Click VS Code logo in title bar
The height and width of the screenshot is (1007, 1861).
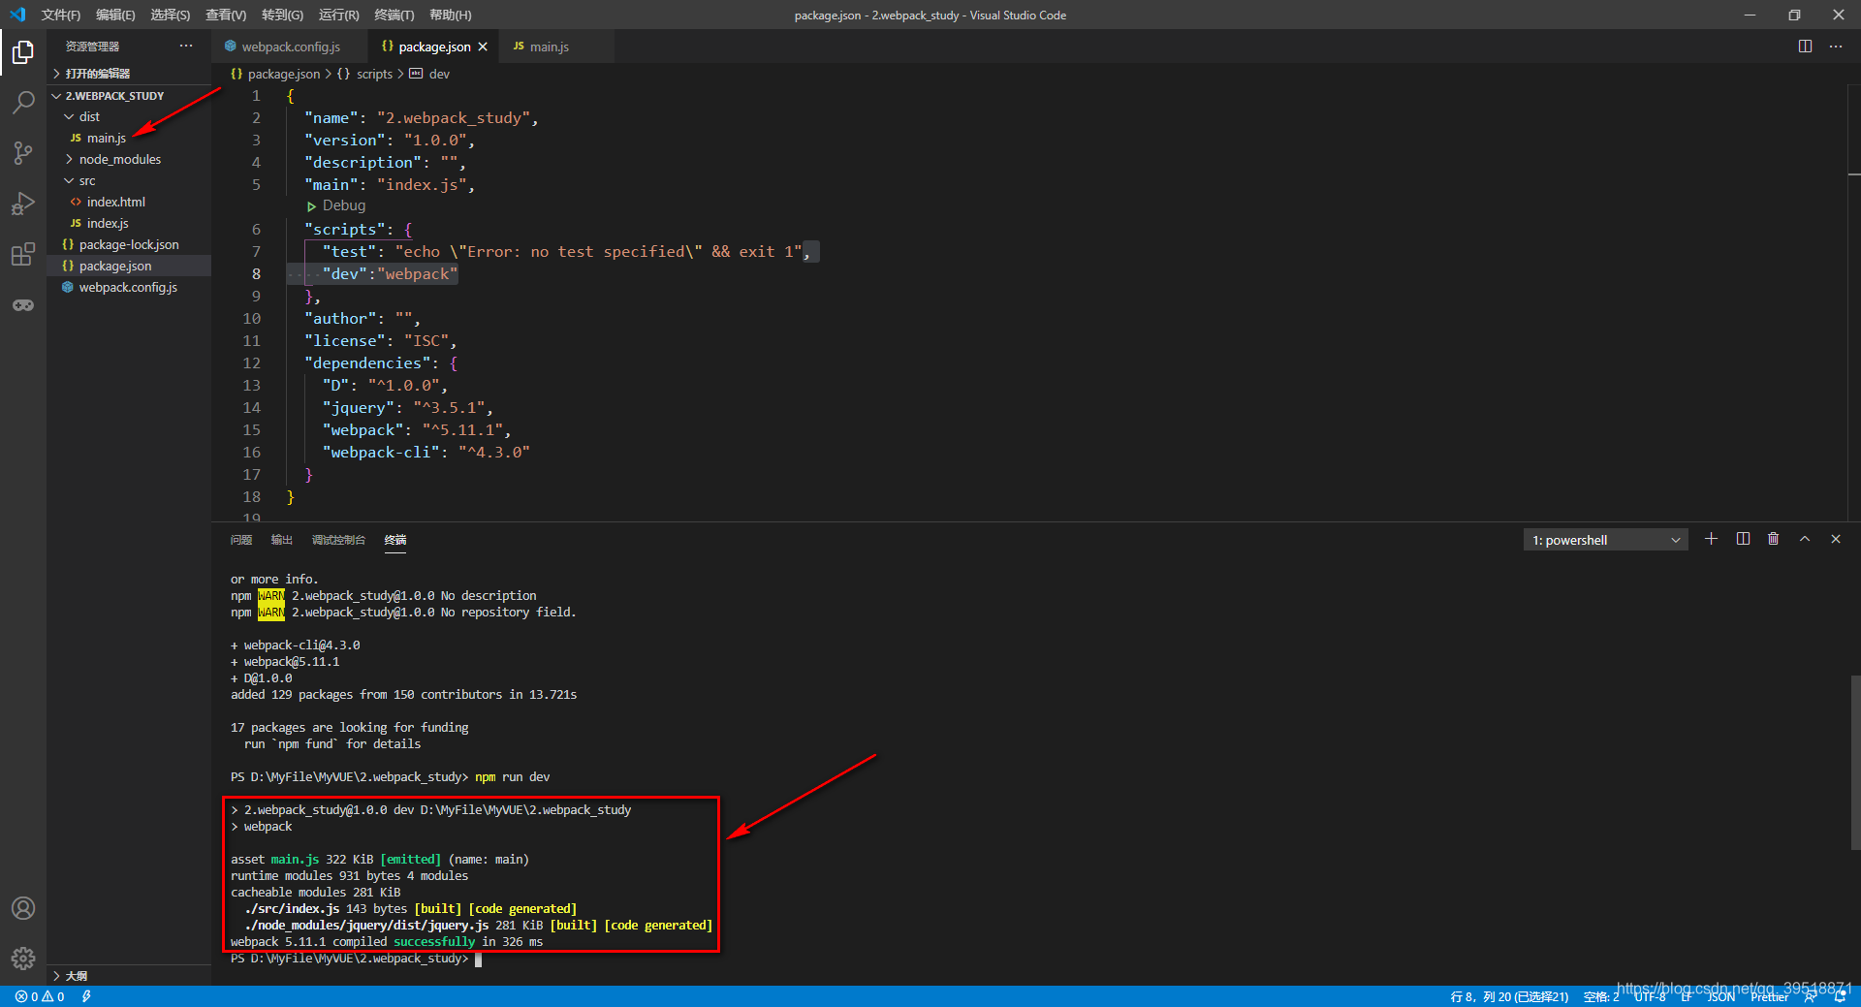point(17,15)
